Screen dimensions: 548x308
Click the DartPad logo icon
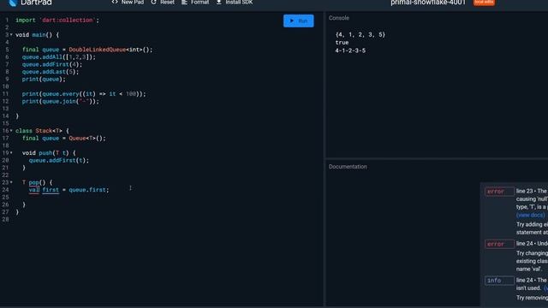click(13, 3)
